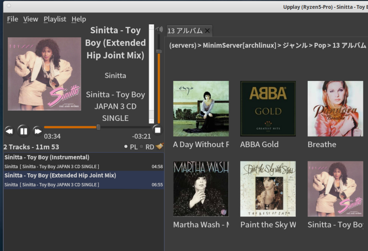Select the "ABBA Gold" album title
Image resolution: width=368 pixels, height=251 pixels.
tap(259, 144)
